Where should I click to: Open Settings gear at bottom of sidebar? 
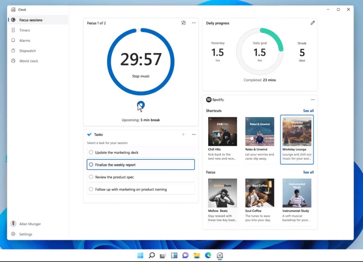point(13,234)
